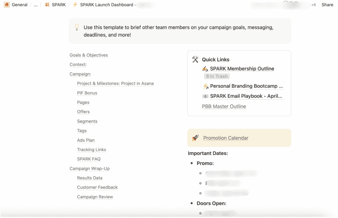Click the SPARK explosion icon in breadcrumb
Viewport: 338px width, 218px height.
click(x=47, y=5)
